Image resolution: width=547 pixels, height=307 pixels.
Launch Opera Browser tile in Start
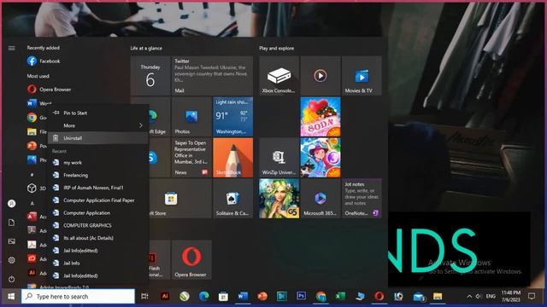coord(191,259)
